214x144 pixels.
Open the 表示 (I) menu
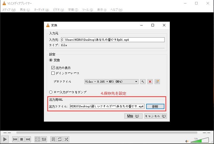click(x=102, y=10)
